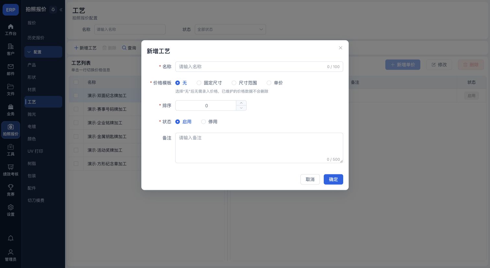Viewport: 490px width, 268px height.
Task: Open 历史报价 in the side menu
Action: pyautogui.click(x=43, y=38)
